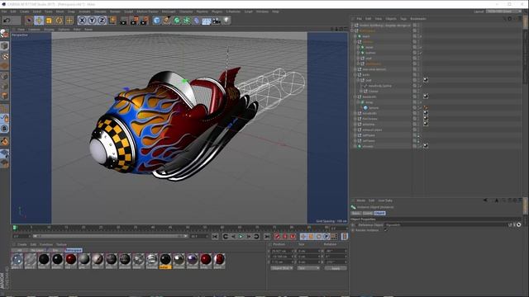
Task: Click the material tag on antenna row
Action: tap(426, 124)
